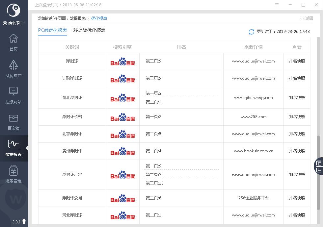
Task: Click the refresh icon beside 更新时间
Action: click(252, 32)
